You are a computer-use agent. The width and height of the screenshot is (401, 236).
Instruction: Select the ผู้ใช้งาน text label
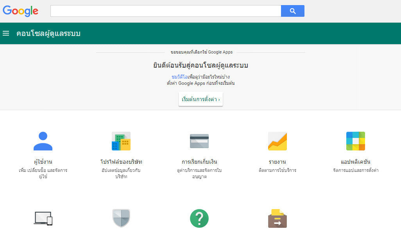pos(43,161)
